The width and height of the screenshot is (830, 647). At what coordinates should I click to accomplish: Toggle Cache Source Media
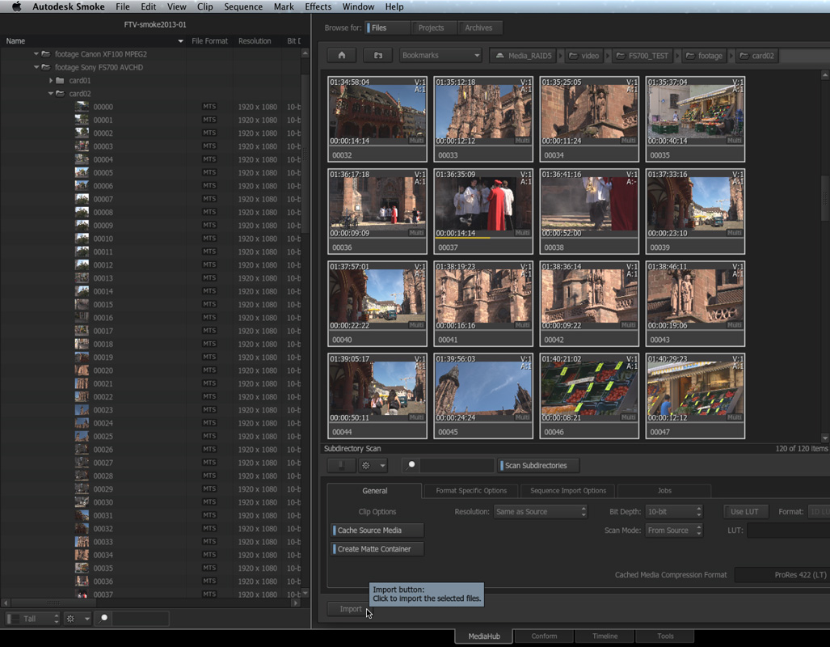tap(377, 531)
